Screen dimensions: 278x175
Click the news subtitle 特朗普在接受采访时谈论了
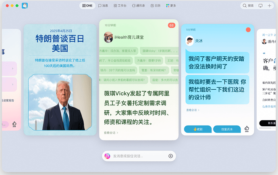point(60,63)
